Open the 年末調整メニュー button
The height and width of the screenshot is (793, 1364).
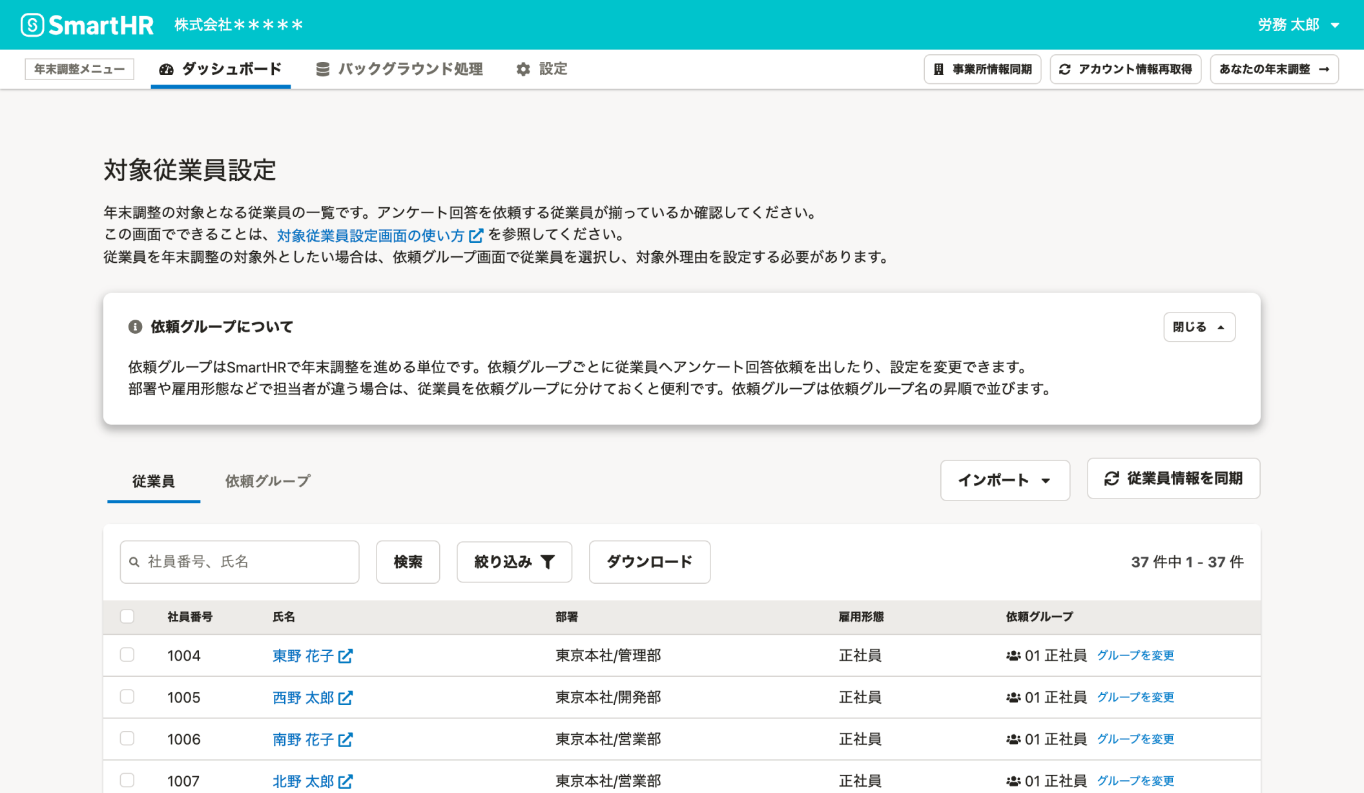[x=79, y=69]
